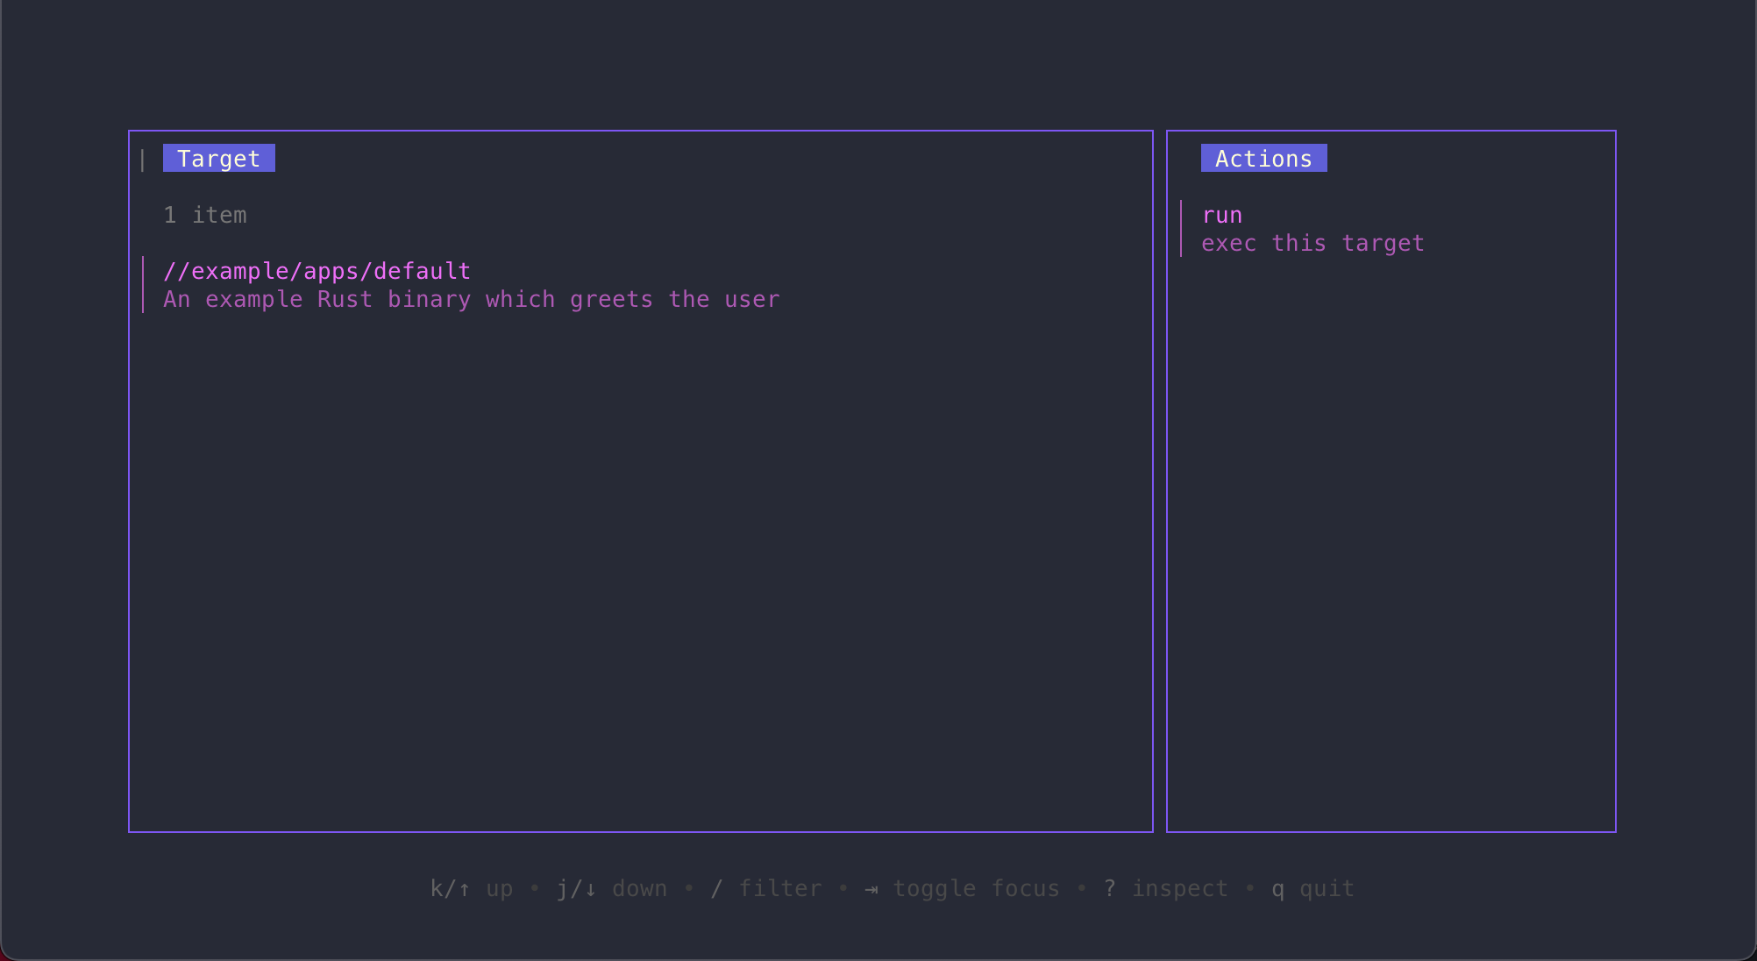This screenshot has width=1757, height=961.
Task: Click the Actions panel title badge
Action: click(x=1263, y=159)
